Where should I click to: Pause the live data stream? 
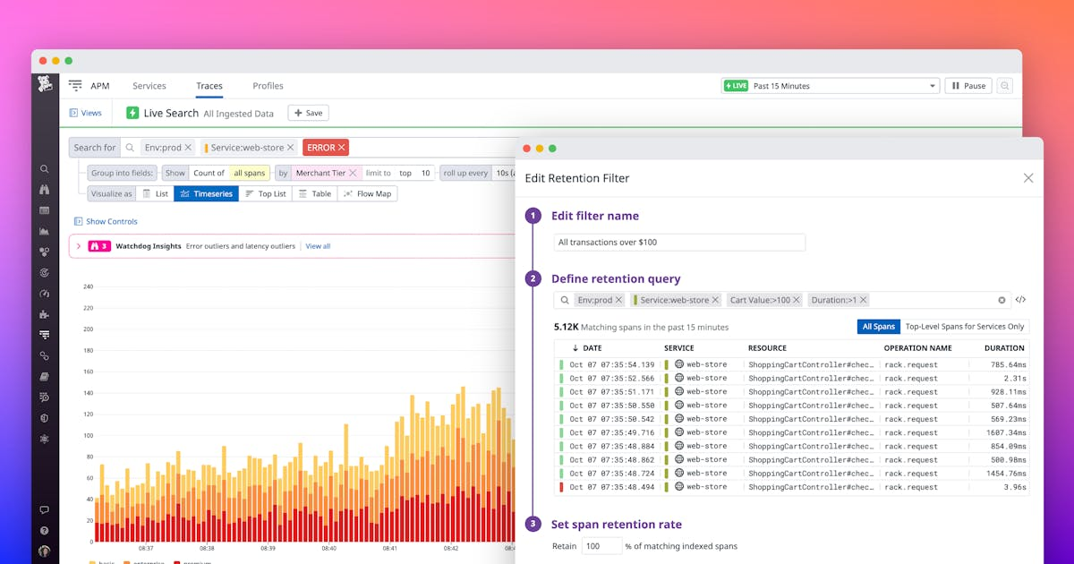pos(967,85)
